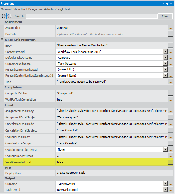Open the Outcome variable dropdown
The image size is (175, 194).
[165, 184]
